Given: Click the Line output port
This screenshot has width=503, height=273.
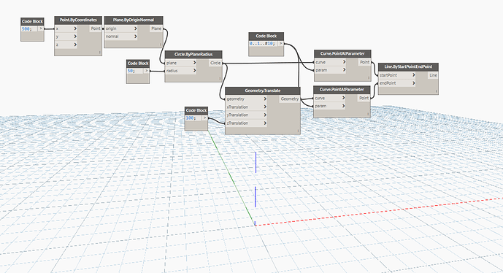Looking at the screenshot, I should click(x=434, y=75).
